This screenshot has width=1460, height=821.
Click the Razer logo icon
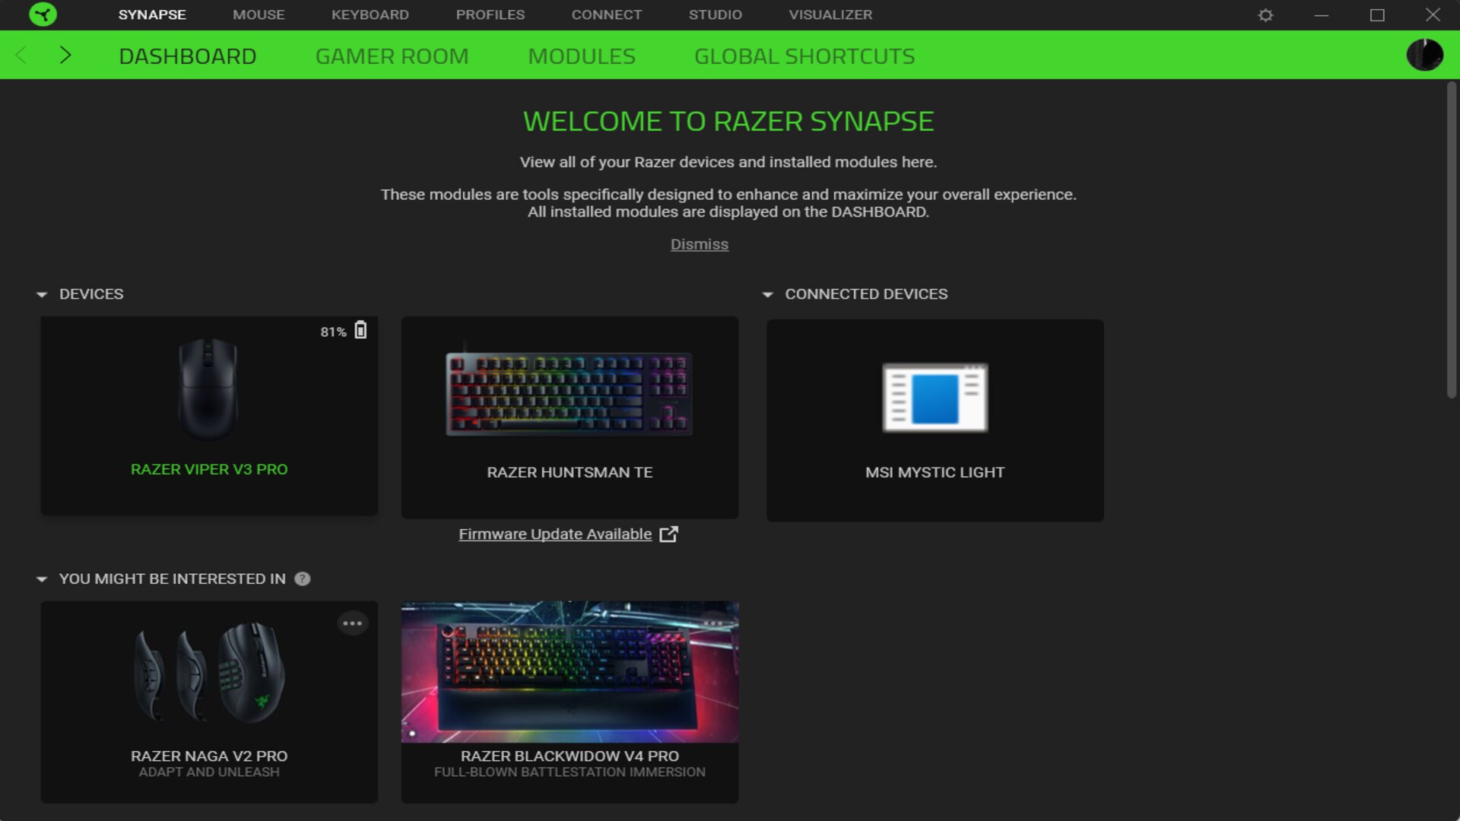pos(43,14)
